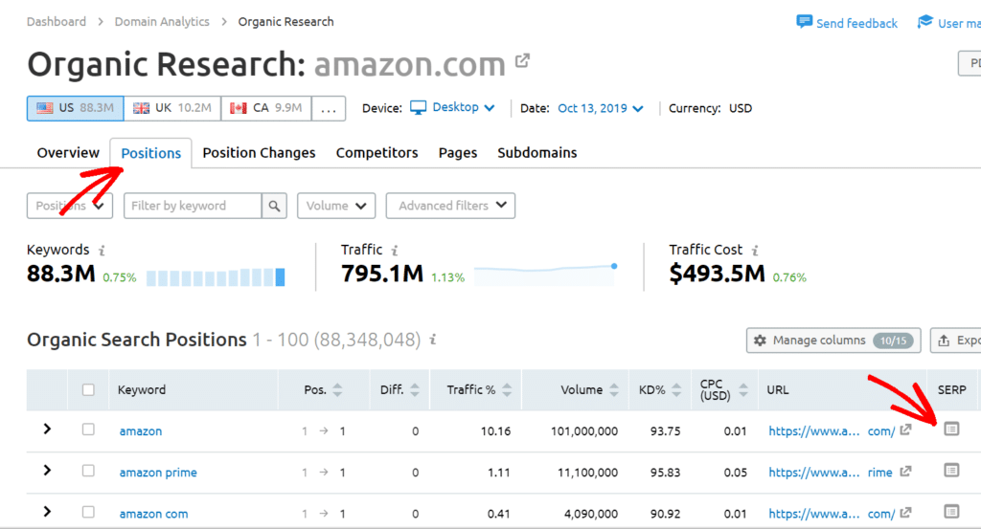
Task: Click the Send feedback chat icon
Action: 804,21
